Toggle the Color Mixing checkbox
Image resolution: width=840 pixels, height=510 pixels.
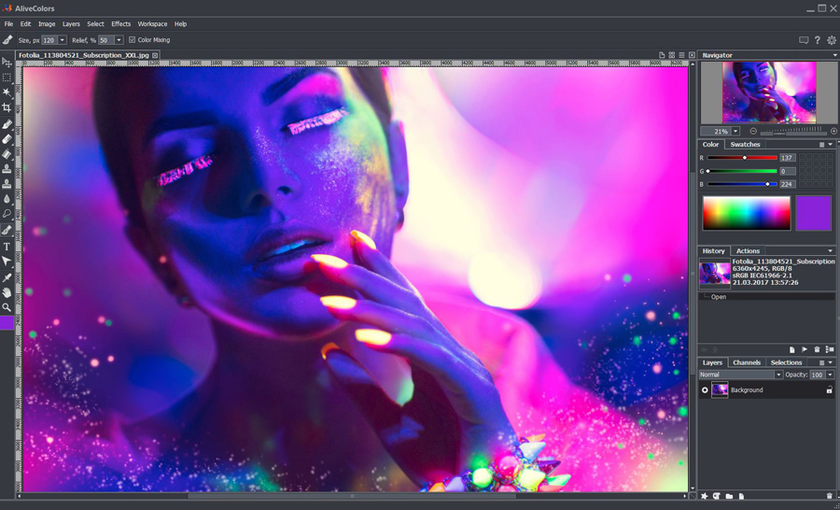pyautogui.click(x=133, y=40)
